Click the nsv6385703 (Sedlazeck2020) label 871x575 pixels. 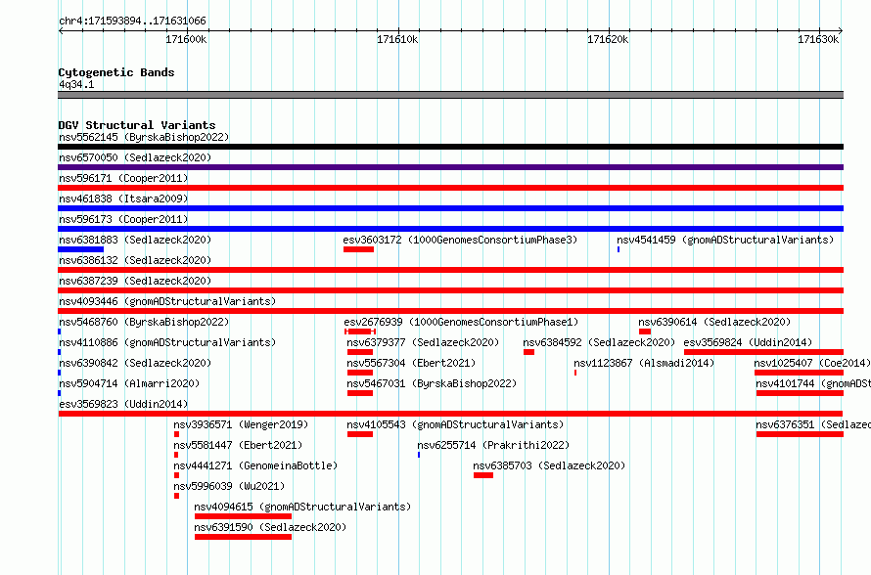pos(549,465)
